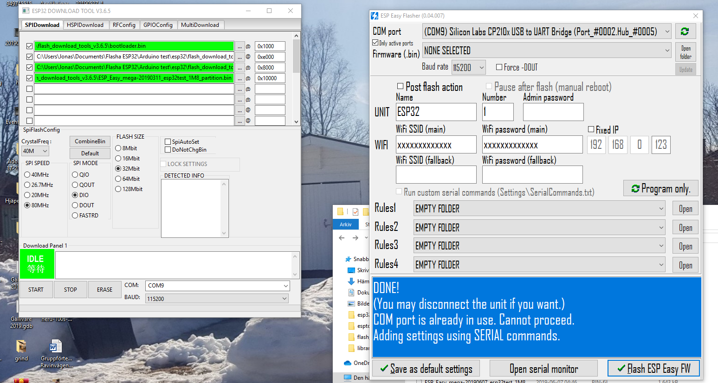Click the WiFi SSID (main) input field
Viewport: 718px width, 383px height.
436,145
